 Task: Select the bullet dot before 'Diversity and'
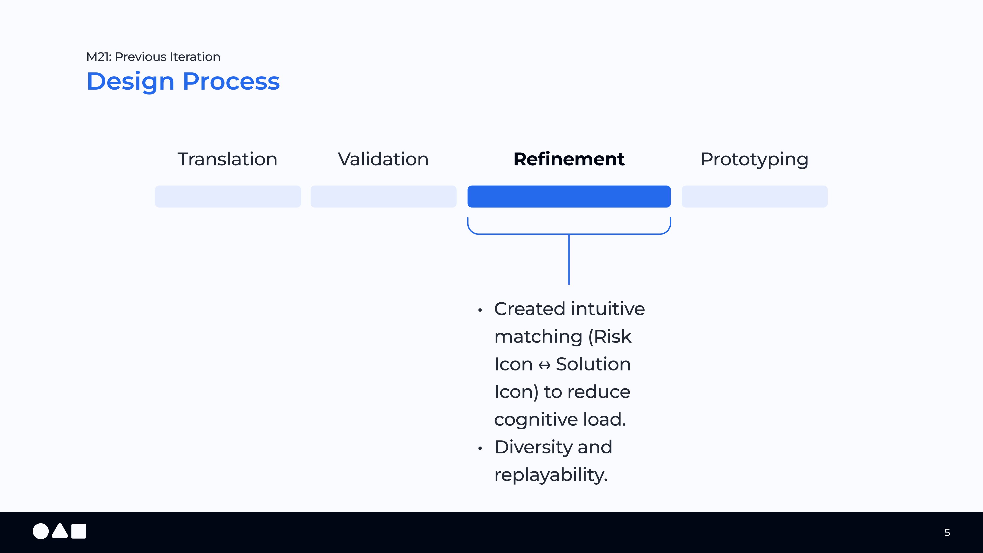click(x=480, y=449)
